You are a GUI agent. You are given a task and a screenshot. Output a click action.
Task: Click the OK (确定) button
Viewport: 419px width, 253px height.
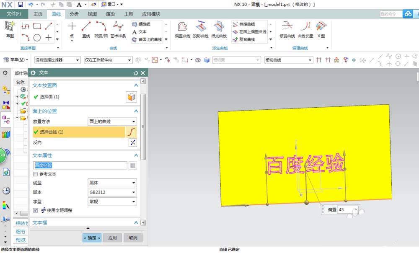click(x=92, y=238)
